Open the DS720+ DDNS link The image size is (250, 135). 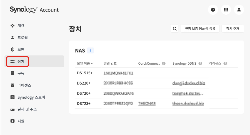pyautogui.click(x=188, y=93)
